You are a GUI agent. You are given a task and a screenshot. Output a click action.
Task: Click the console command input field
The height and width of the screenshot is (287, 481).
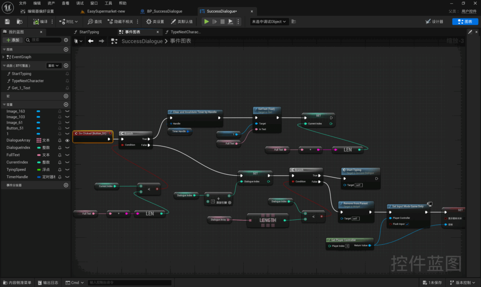coord(130,283)
